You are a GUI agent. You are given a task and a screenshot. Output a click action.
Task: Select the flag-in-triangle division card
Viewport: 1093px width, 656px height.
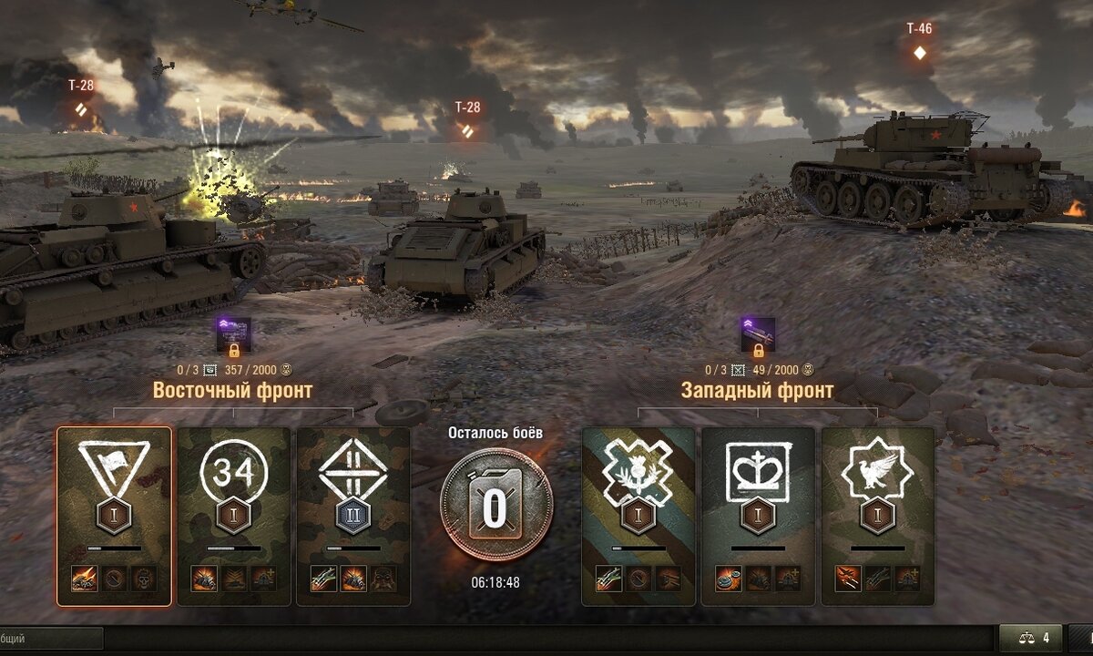point(114,517)
